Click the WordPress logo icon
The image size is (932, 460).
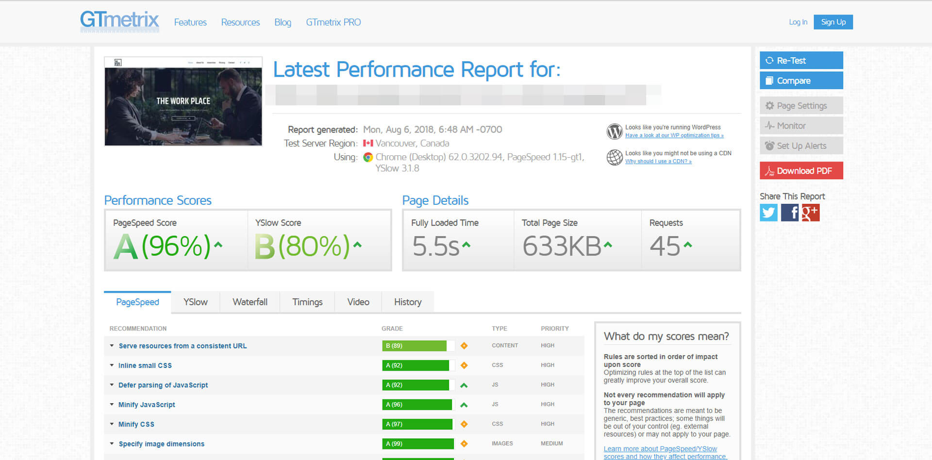[614, 131]
